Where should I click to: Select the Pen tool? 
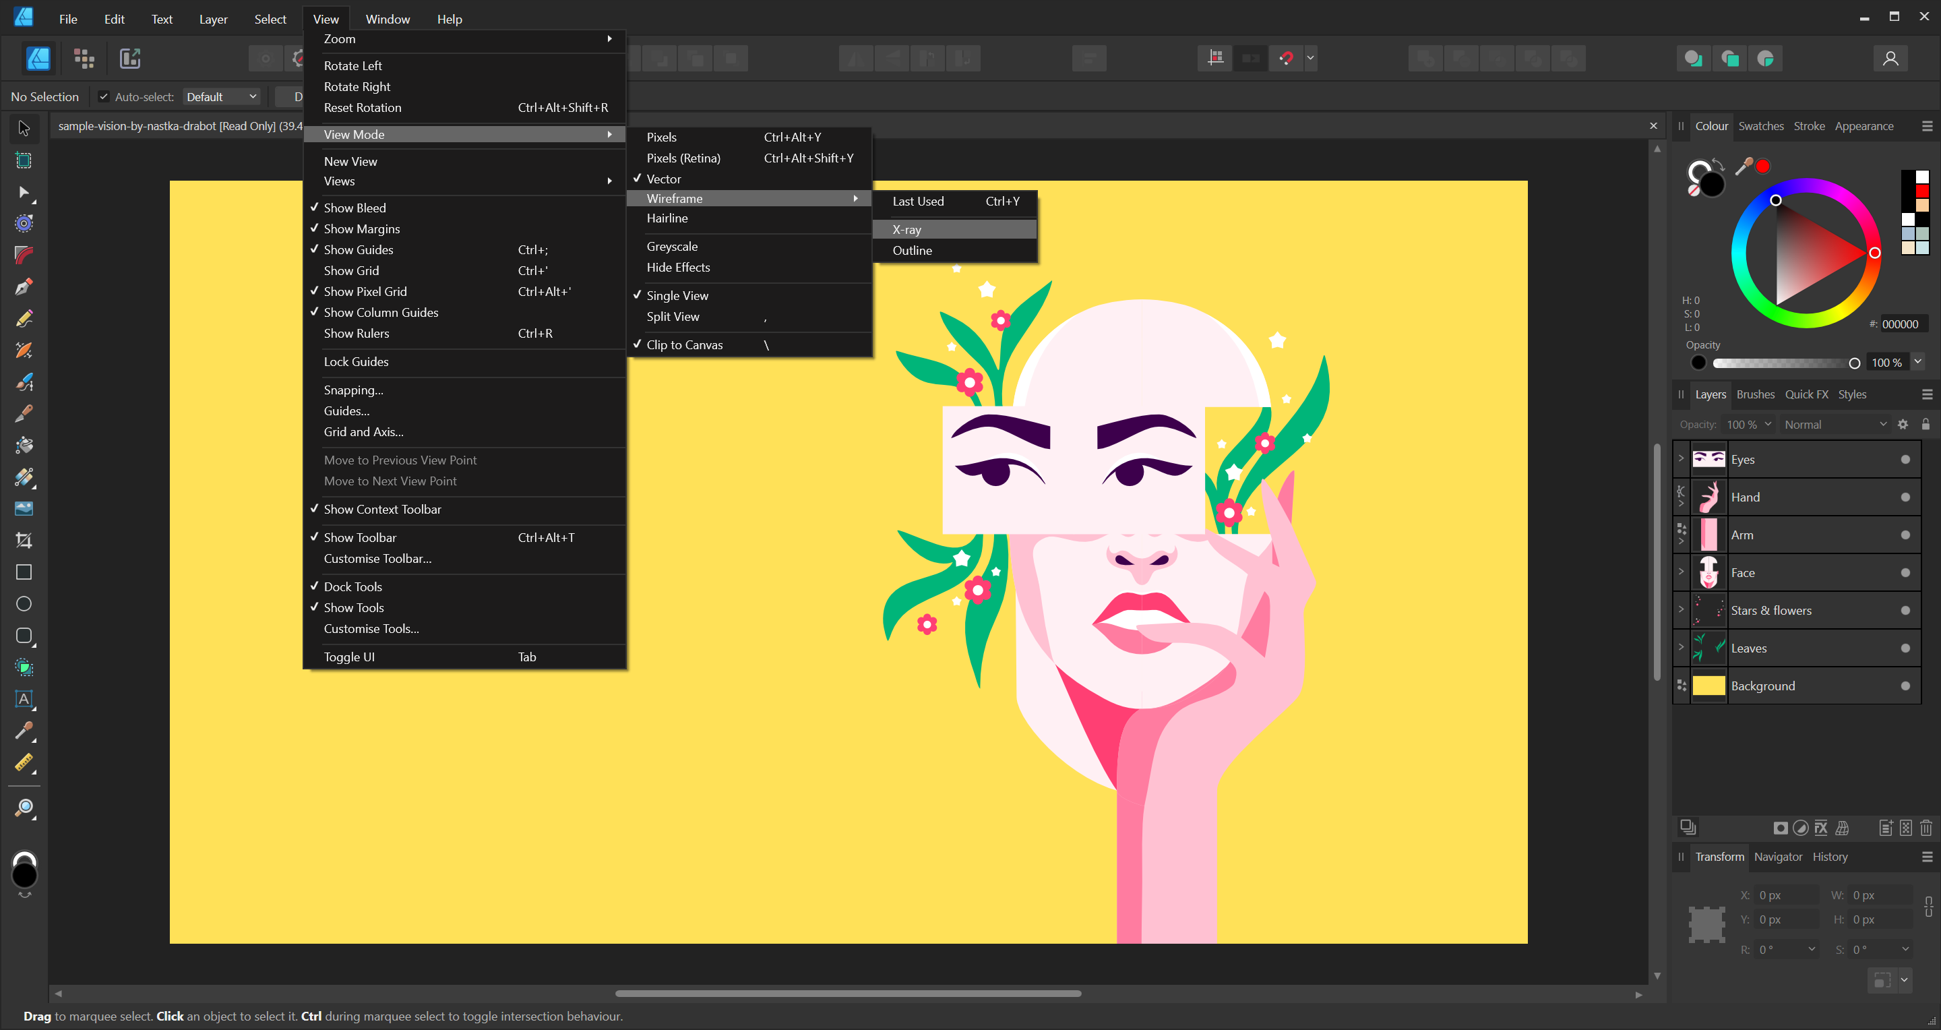click(x=24, y=287)
